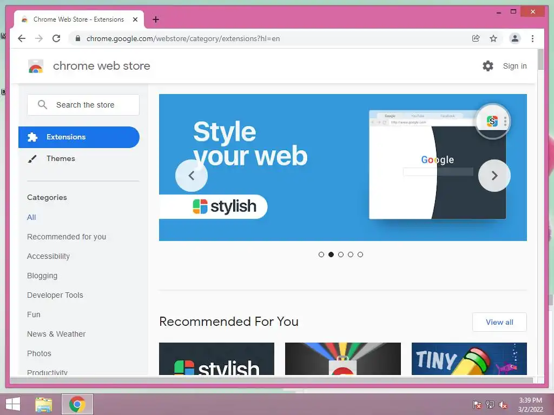Click the Extensions puzzle piece icon
Image resolution: width=554 pixels, height=415 pixels.
[x=32, y=137]
